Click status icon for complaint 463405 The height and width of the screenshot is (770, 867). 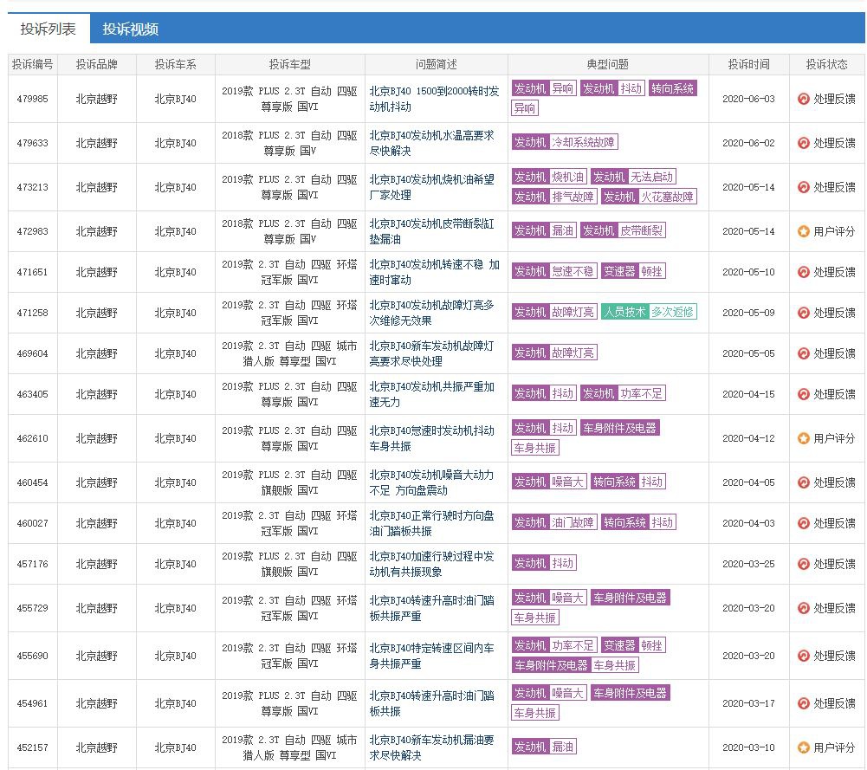point(804,394)
